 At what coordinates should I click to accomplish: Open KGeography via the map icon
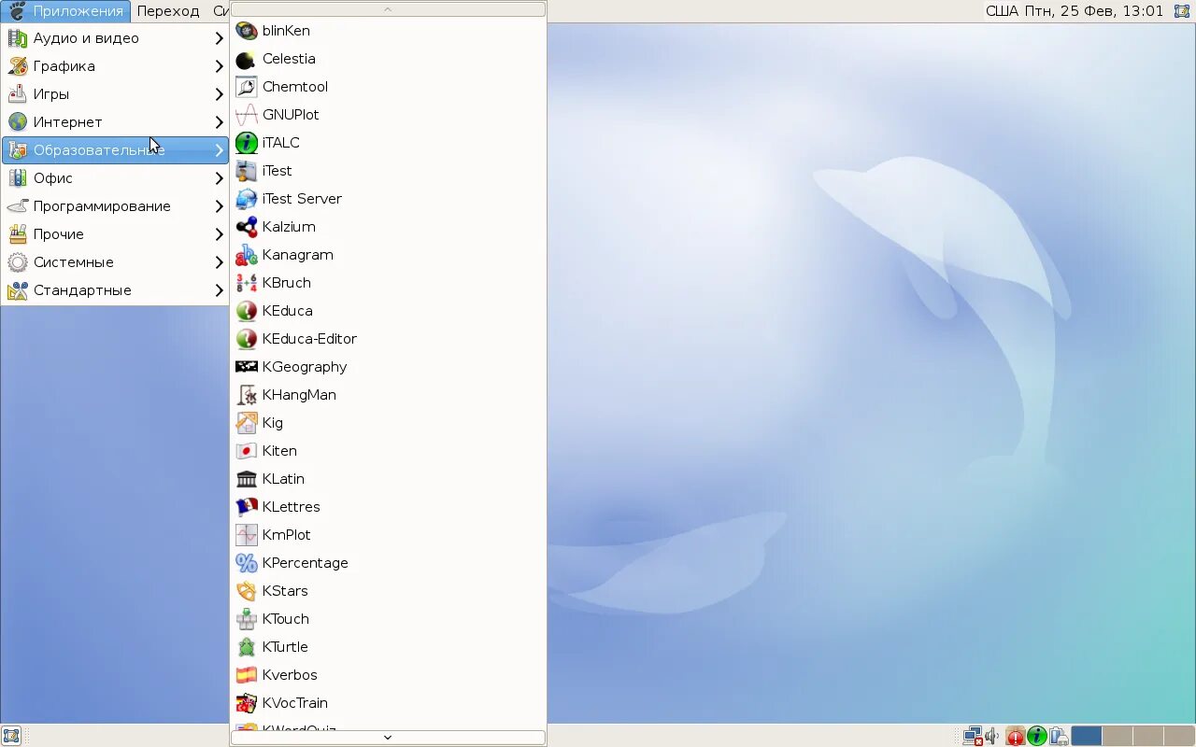click(x=247, y=367)
